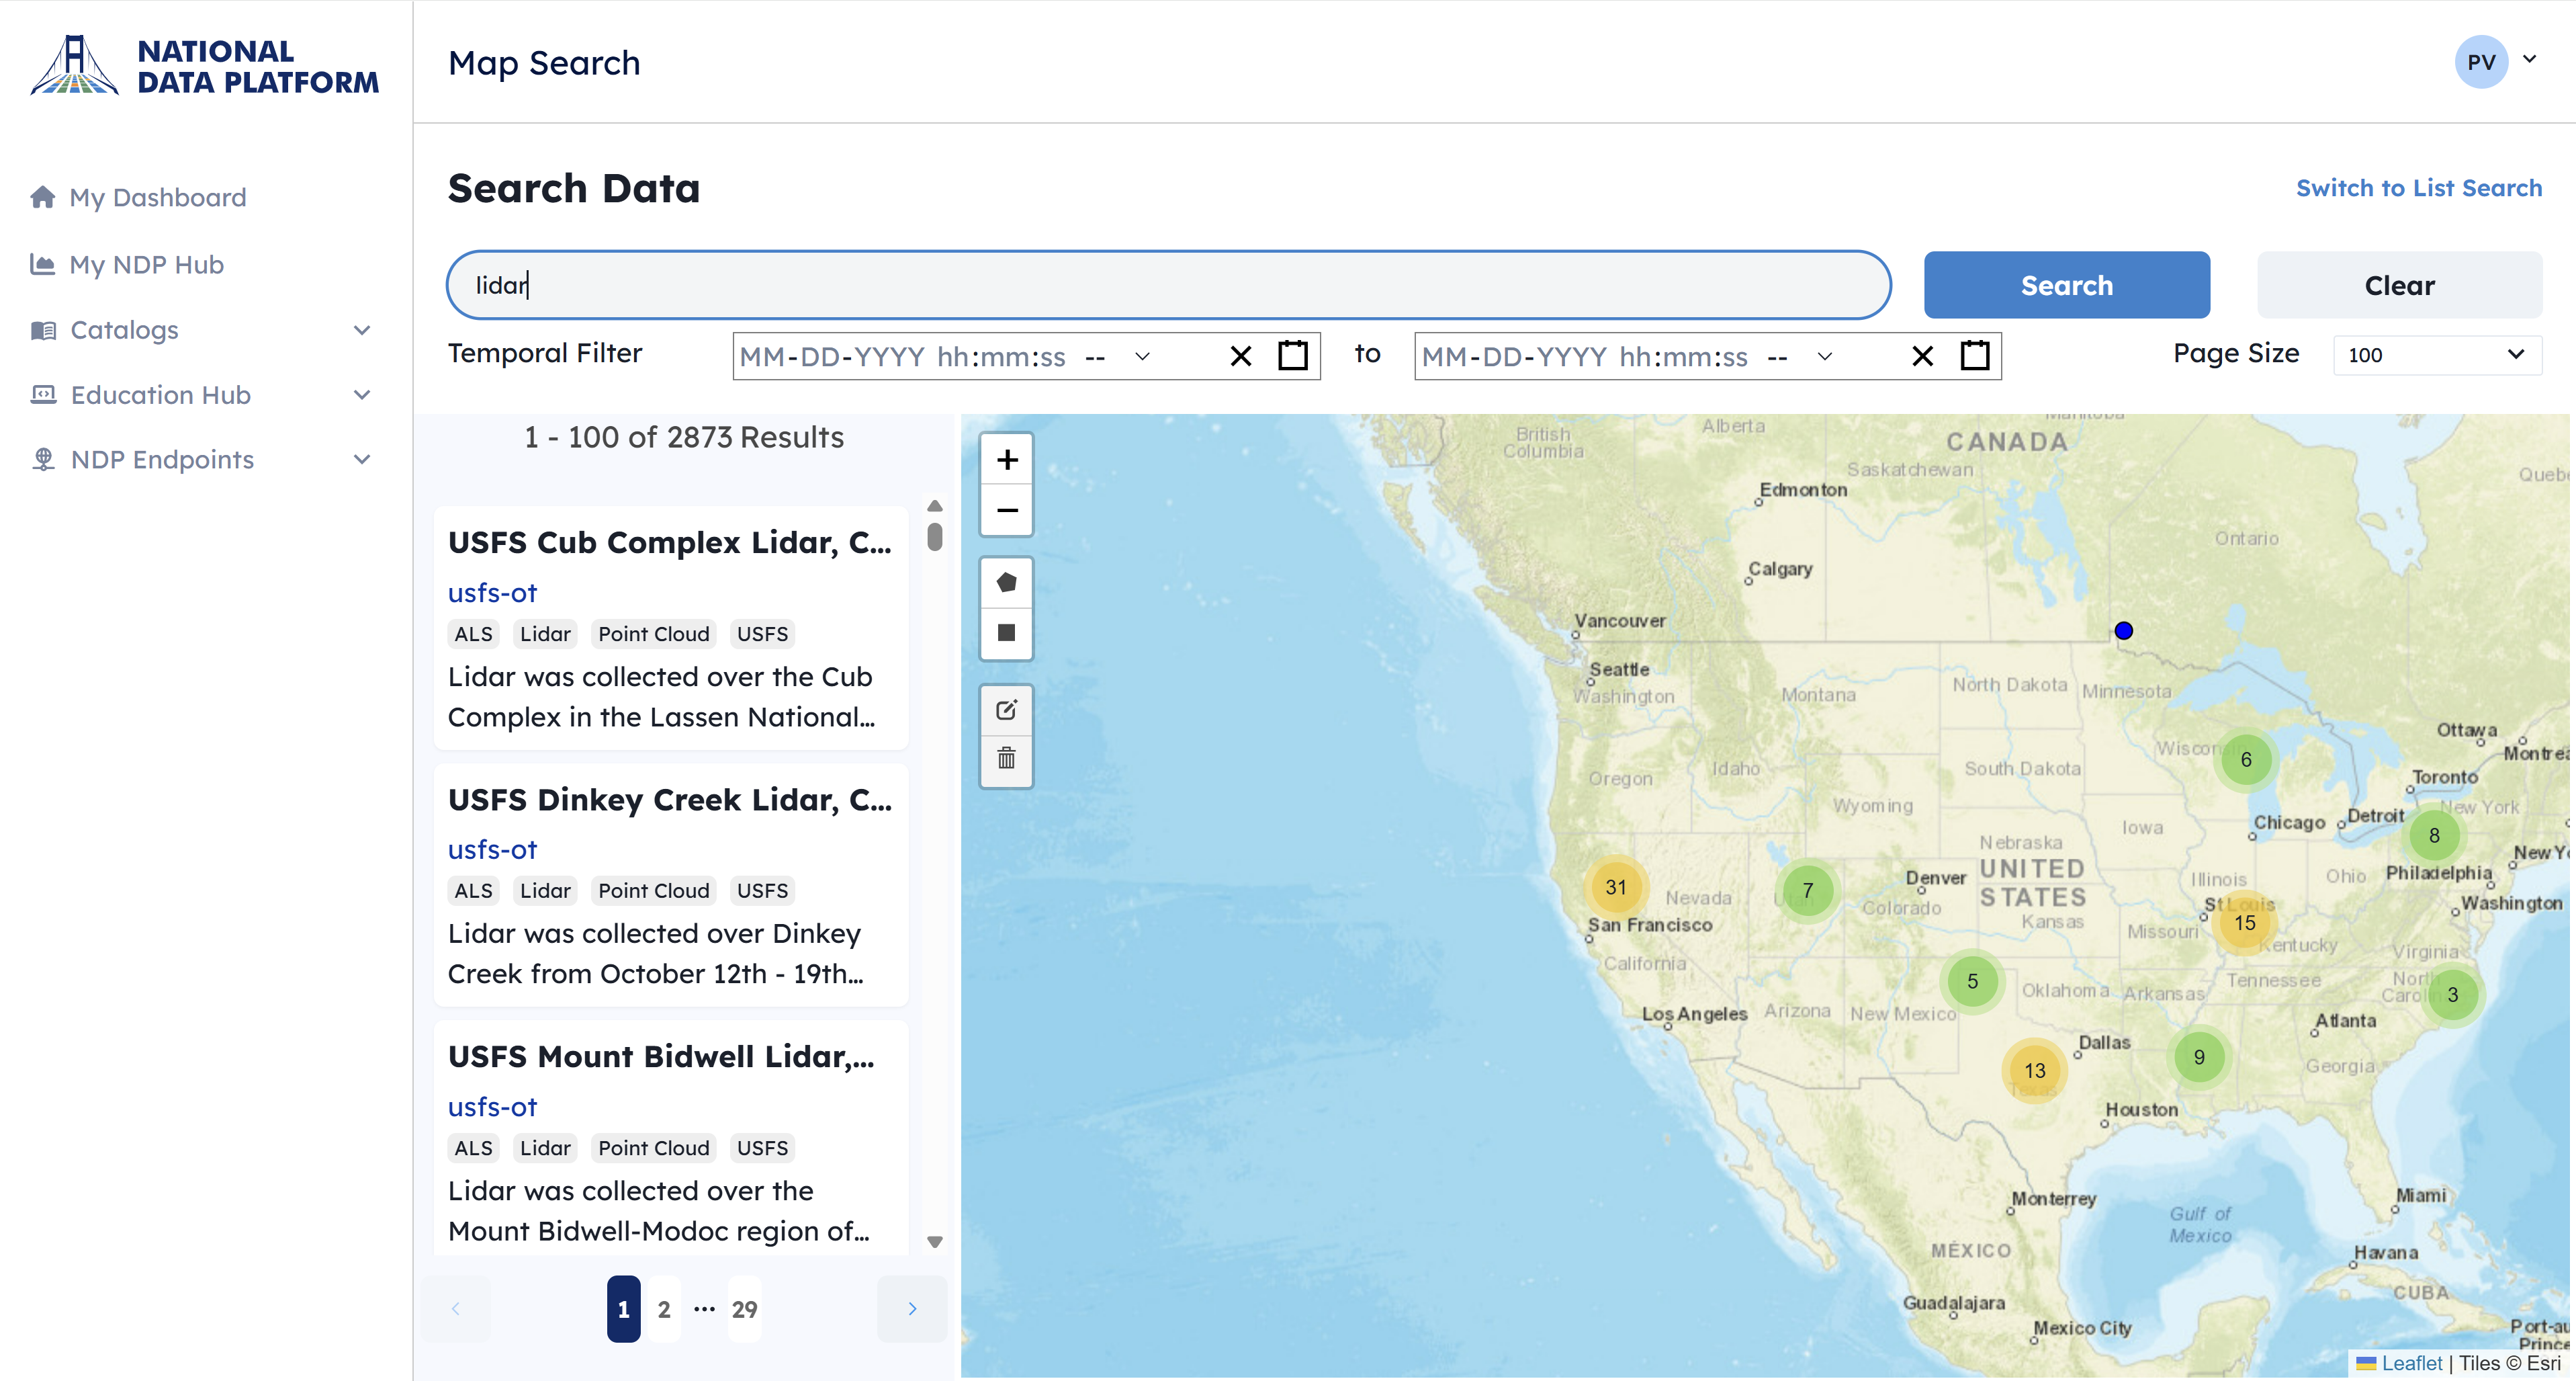Image resolution: width=2576 pixels, height=1381 pixels.
Task: Open My NDP Hub page
Action: click(146, 264)
